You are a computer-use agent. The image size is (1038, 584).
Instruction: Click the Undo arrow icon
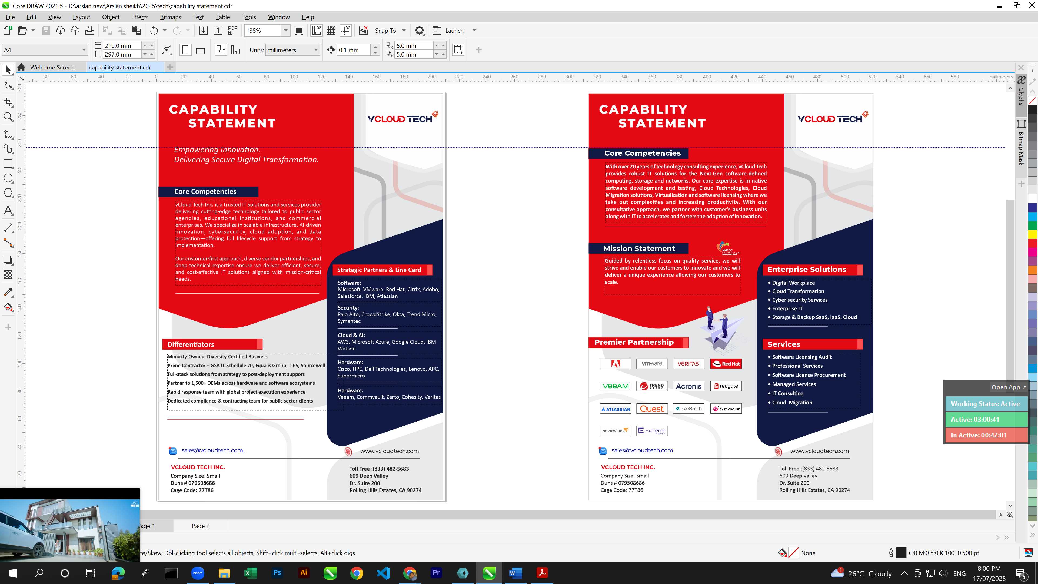(x=154, y=30)
